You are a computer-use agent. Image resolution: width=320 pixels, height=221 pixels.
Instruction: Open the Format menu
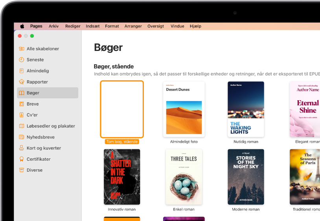tap(112, 26)
